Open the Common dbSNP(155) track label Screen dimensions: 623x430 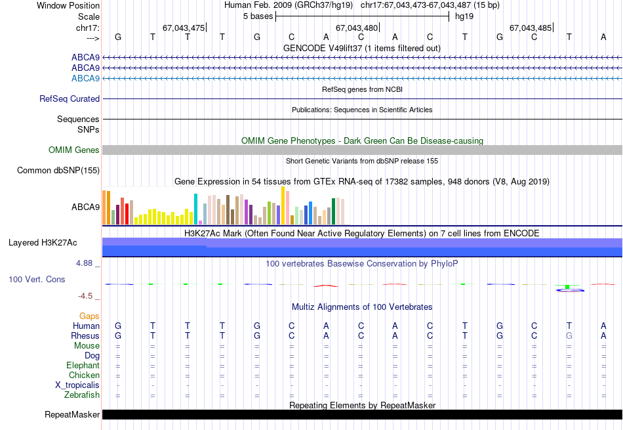pyautogui.click(x=58, y=170)
